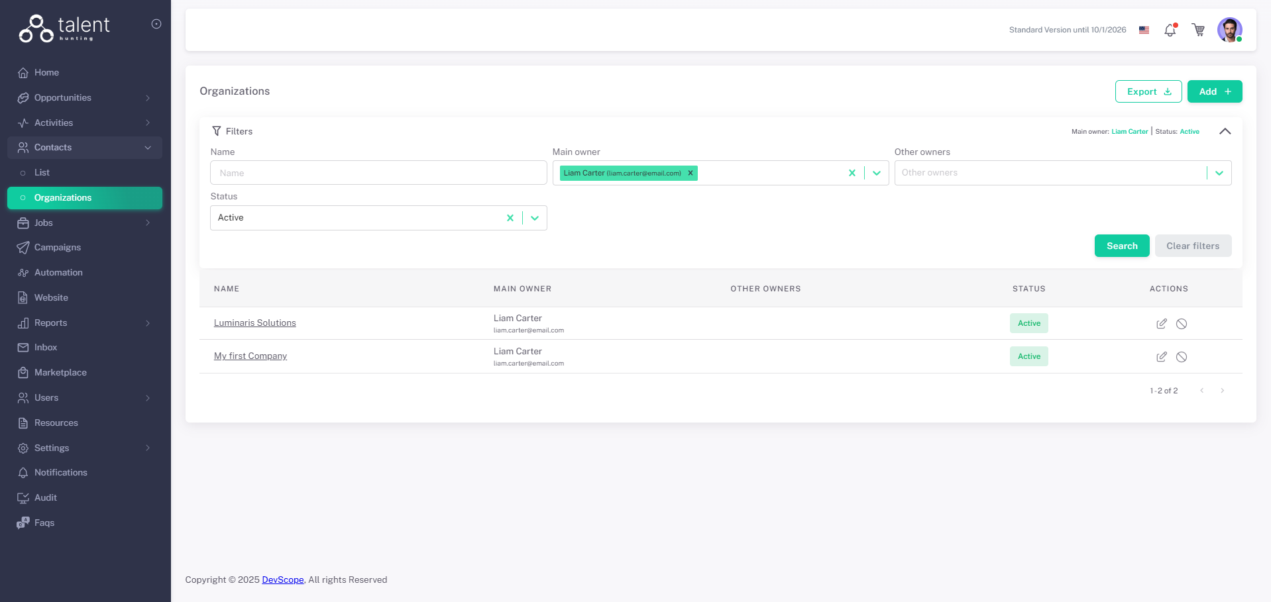
Task: Collapse the Filters panel
Action: (1225, 131)
